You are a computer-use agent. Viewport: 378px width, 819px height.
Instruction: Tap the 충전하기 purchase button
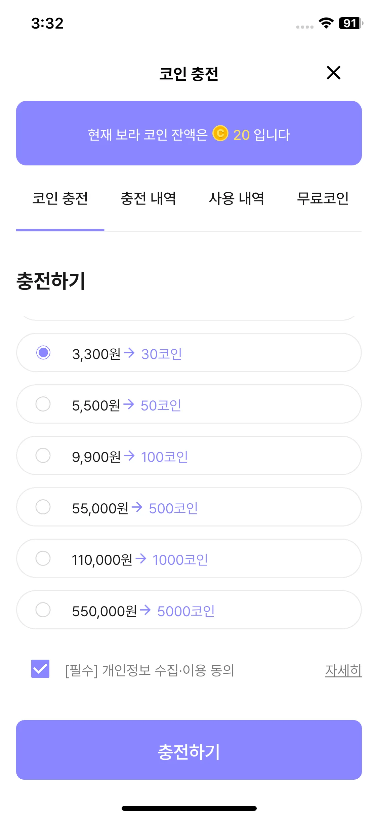[x=189, y=750]
